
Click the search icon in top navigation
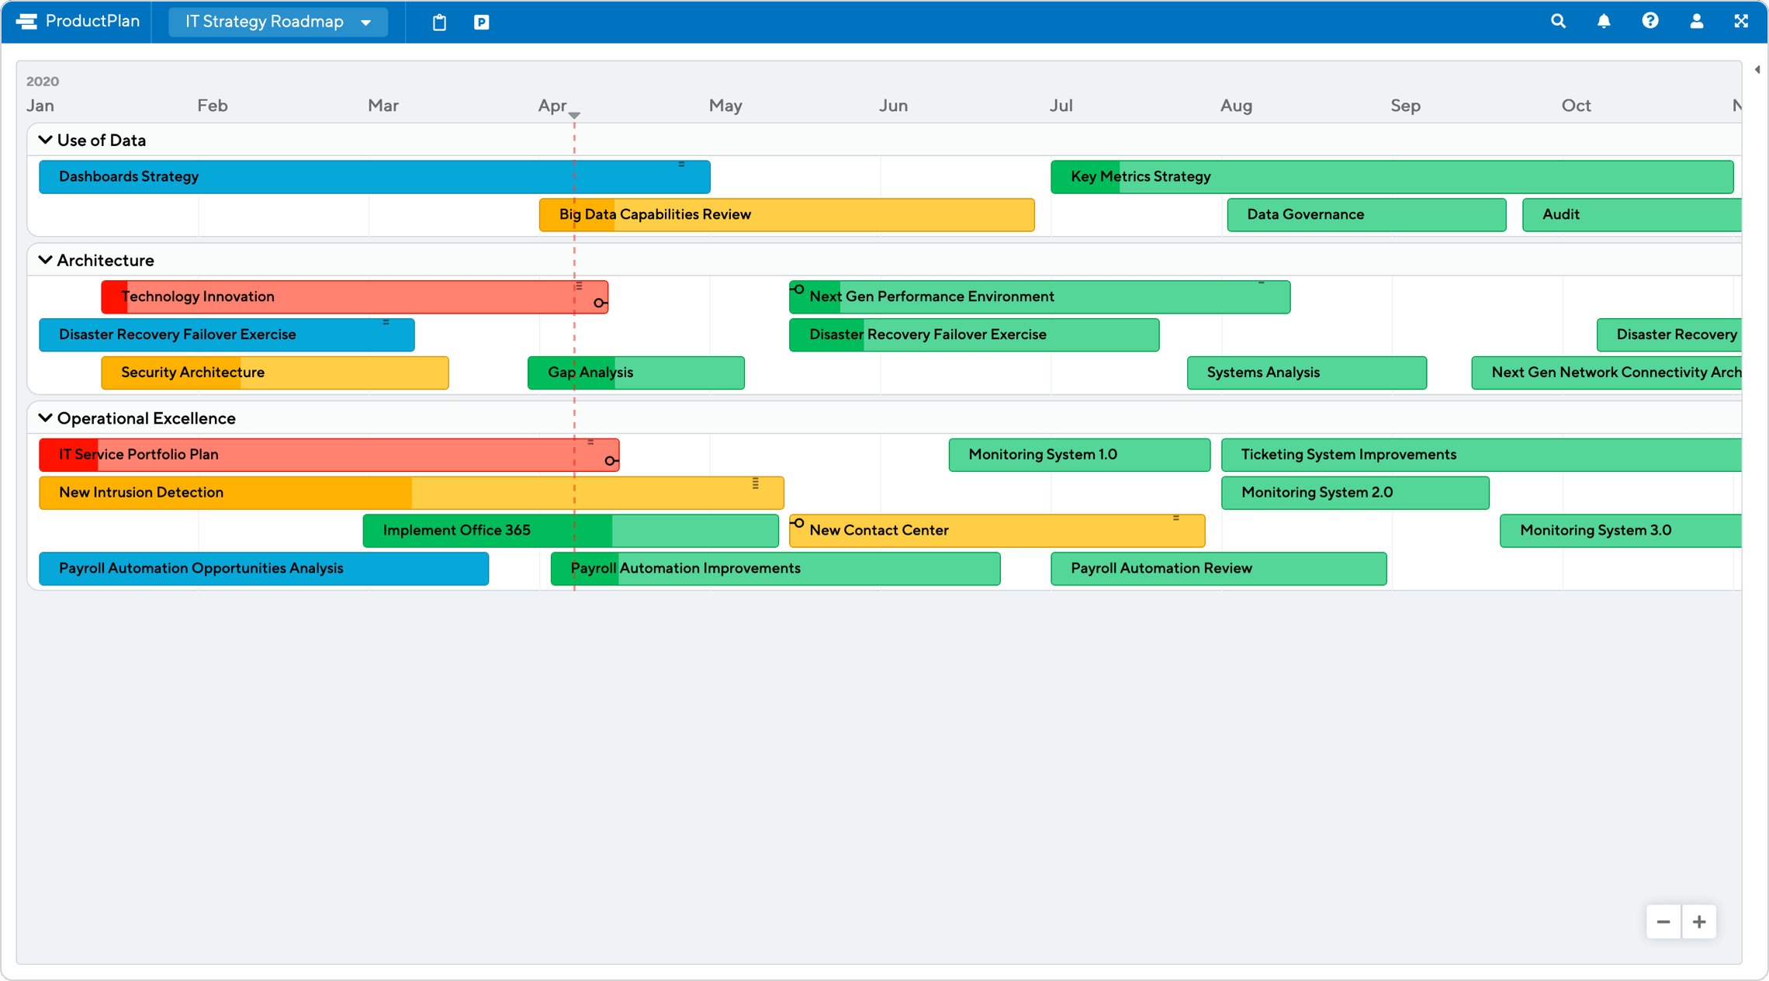[1561, 20]
